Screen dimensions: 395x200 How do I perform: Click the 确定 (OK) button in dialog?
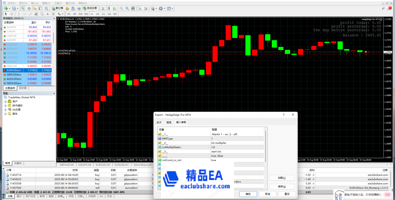point(248,194)
